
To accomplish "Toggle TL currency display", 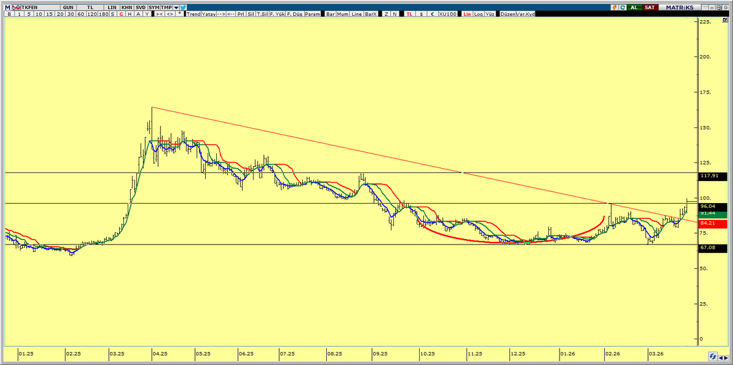I will click(409, 13).
